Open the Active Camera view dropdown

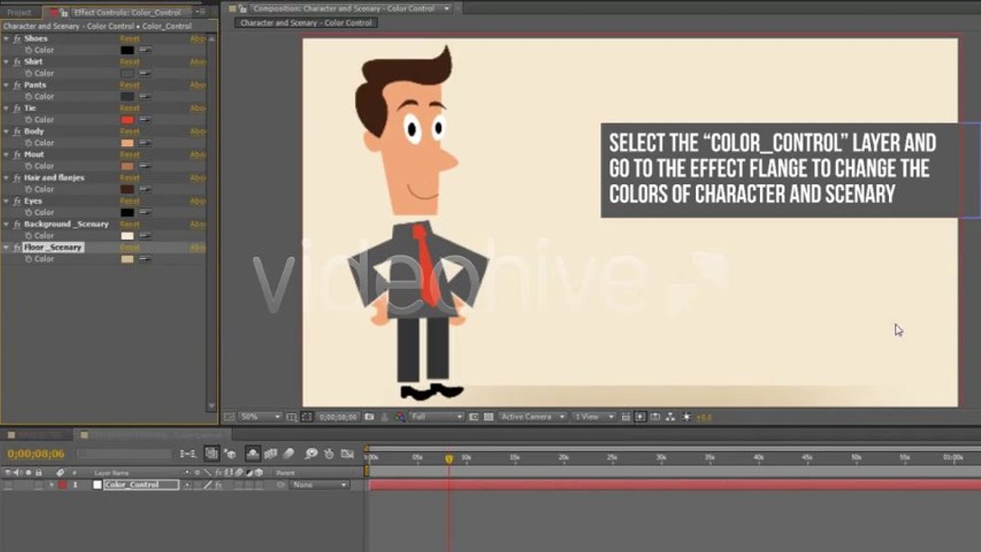coord(533,416)
